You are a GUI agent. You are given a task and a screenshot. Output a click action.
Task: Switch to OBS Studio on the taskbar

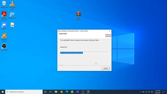83,92
